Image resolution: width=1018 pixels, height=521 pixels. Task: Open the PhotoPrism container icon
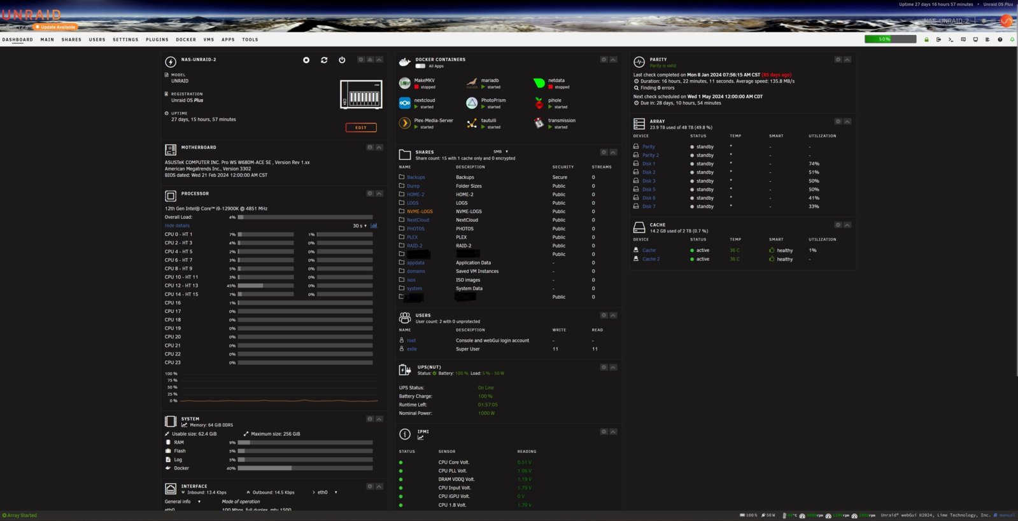[472, 102]
